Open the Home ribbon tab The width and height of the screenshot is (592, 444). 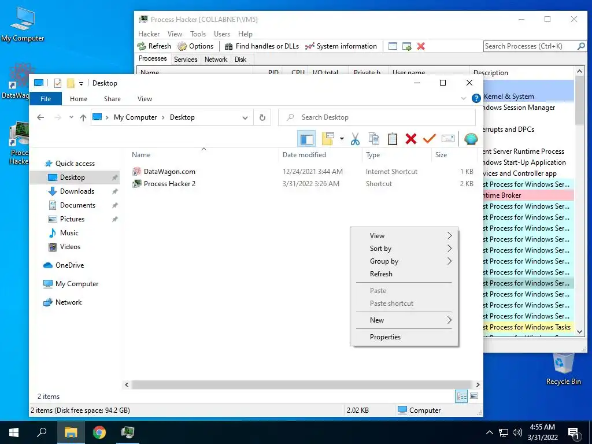(79, 99)
